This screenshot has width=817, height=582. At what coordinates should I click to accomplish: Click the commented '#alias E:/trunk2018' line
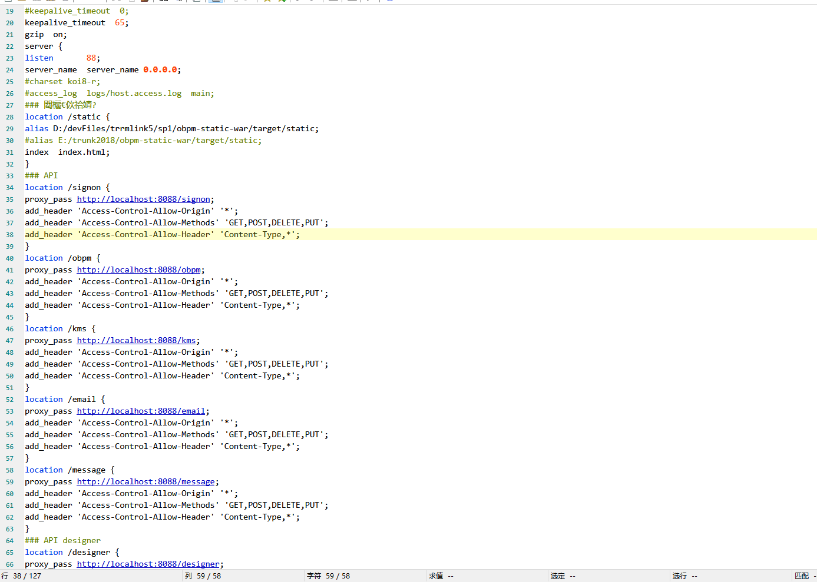coord(143,141)
